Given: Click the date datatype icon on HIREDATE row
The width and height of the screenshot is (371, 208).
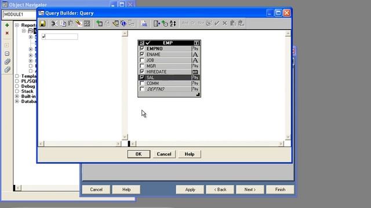Looking at the screenshot, I should [195, 72].
